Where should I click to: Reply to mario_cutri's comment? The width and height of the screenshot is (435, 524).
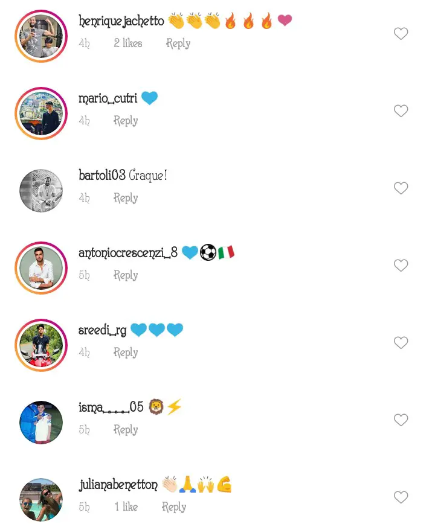pos(126,121)
